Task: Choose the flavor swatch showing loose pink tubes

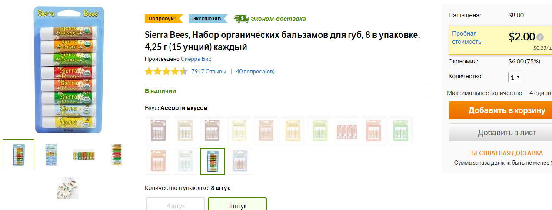Action: click(x=347, y=130)
